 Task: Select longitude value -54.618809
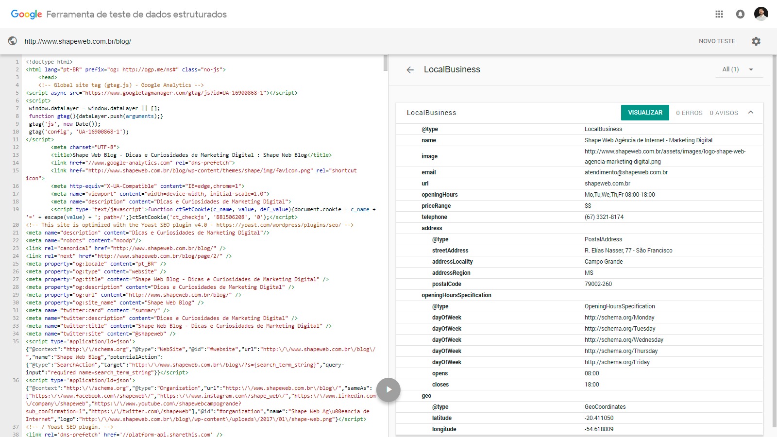click(x=599, y=429)
